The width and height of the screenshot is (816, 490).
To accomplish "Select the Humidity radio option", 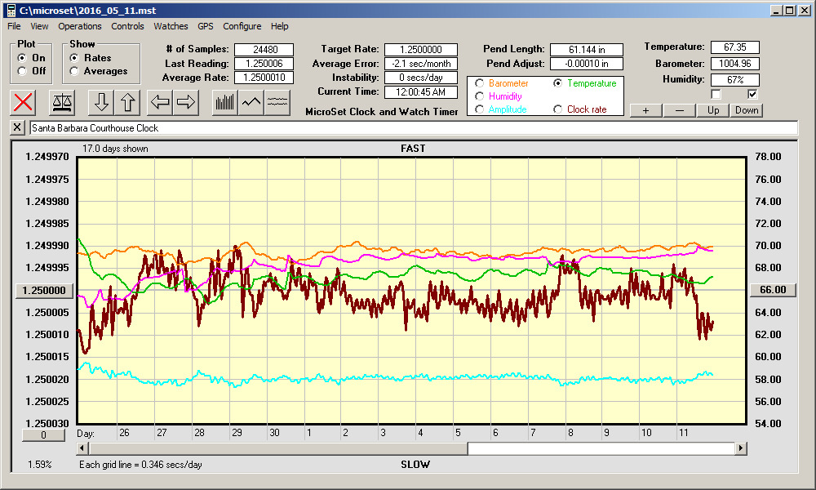I will (479, 96).
